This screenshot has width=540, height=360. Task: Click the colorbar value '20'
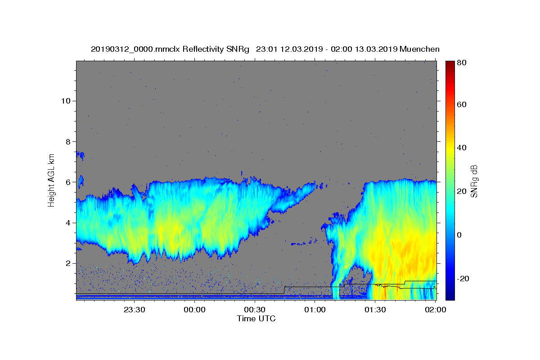coord(462,192)
